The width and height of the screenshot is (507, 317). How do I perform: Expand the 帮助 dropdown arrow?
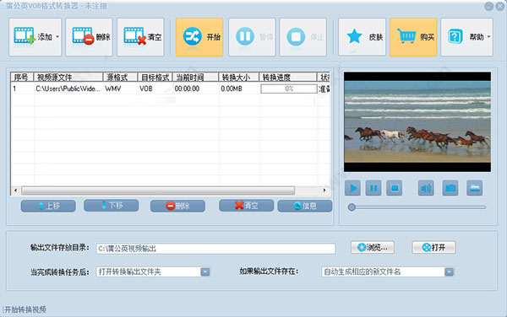pos(488,37)
